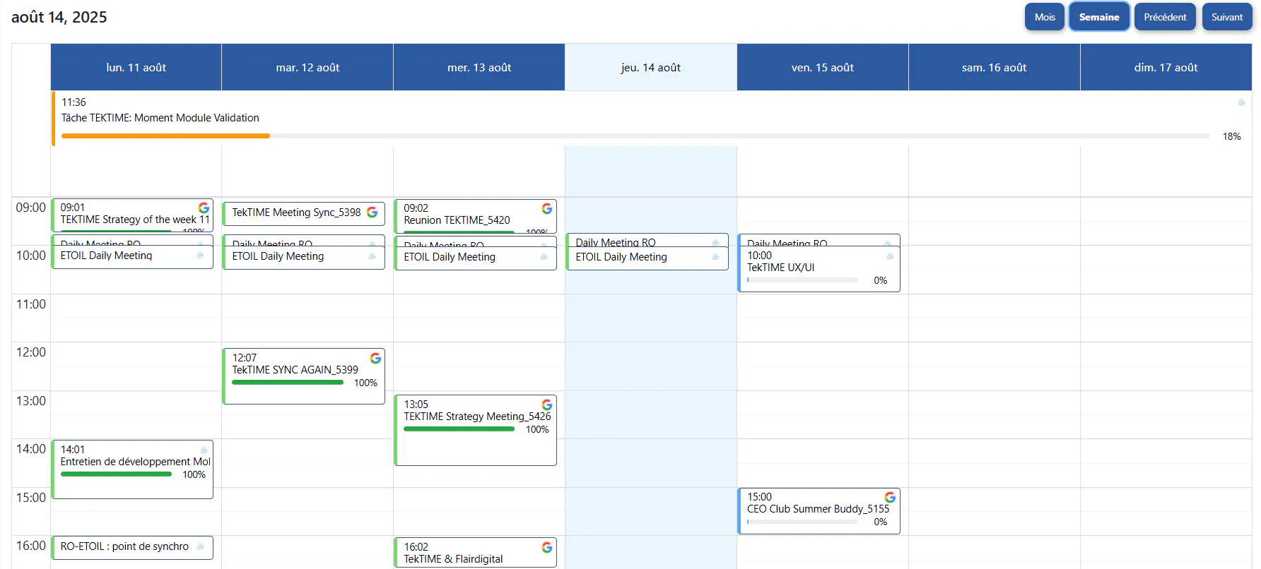Open Wednesday ETOIL Daily Meeting event
This screenshot has height=569, width=1261.
[x=476, y=258]
